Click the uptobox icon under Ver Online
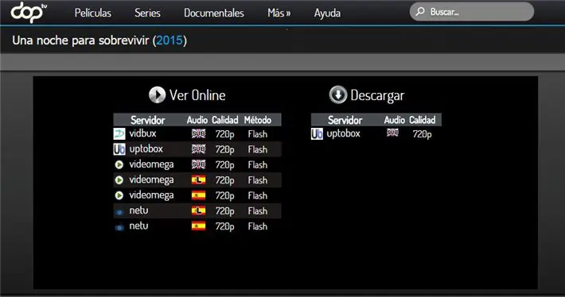The image size is (565, 297). click(119, 148)
